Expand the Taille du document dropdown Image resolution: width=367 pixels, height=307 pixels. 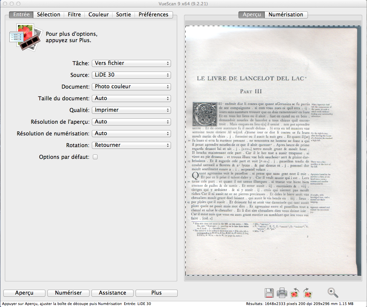pyautogui.click(x=131, y=98)
